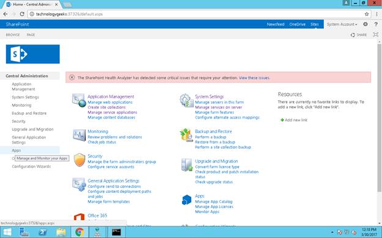
Task: Open the PAGE ribbon tab
Action: coord(31,35)
